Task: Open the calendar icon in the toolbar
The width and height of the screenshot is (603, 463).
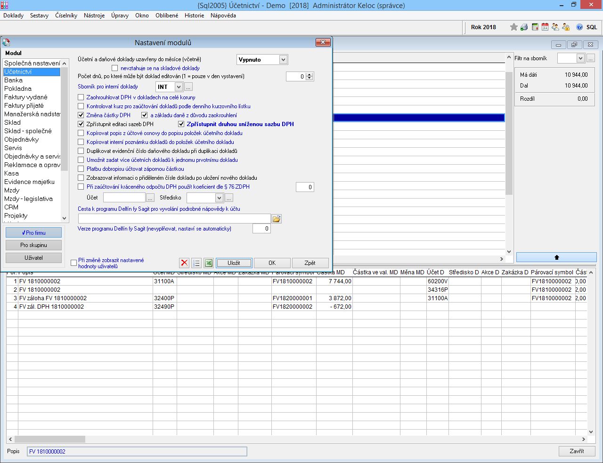Action: point(545,27)
